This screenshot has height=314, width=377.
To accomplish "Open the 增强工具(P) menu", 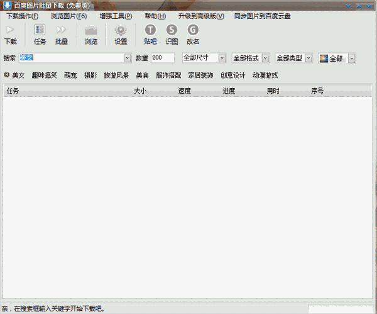I will tap(116, 16).
